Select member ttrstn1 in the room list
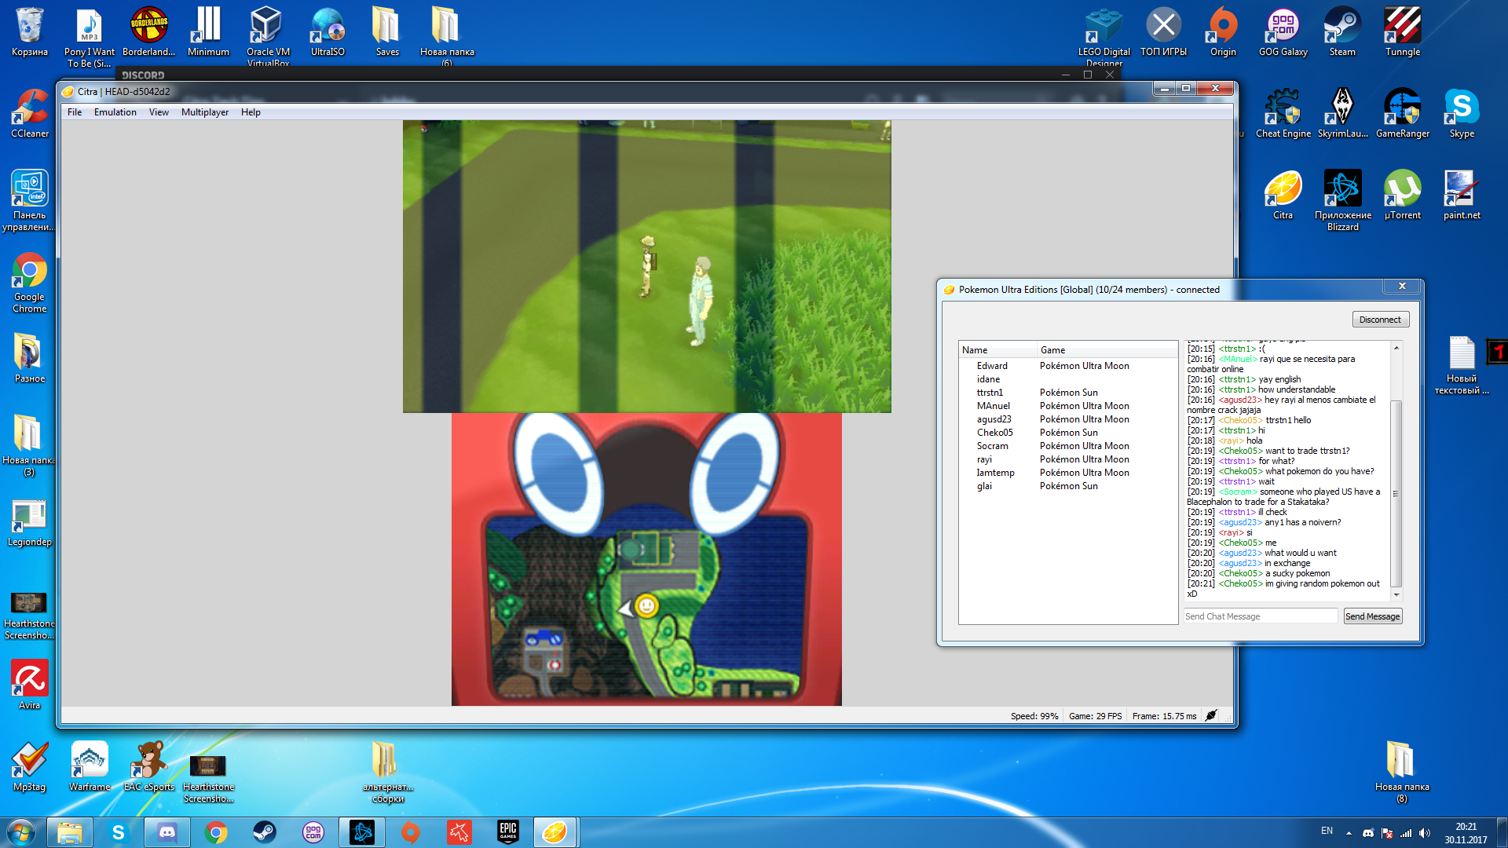1508x848 pixels. click(1068, 393)
